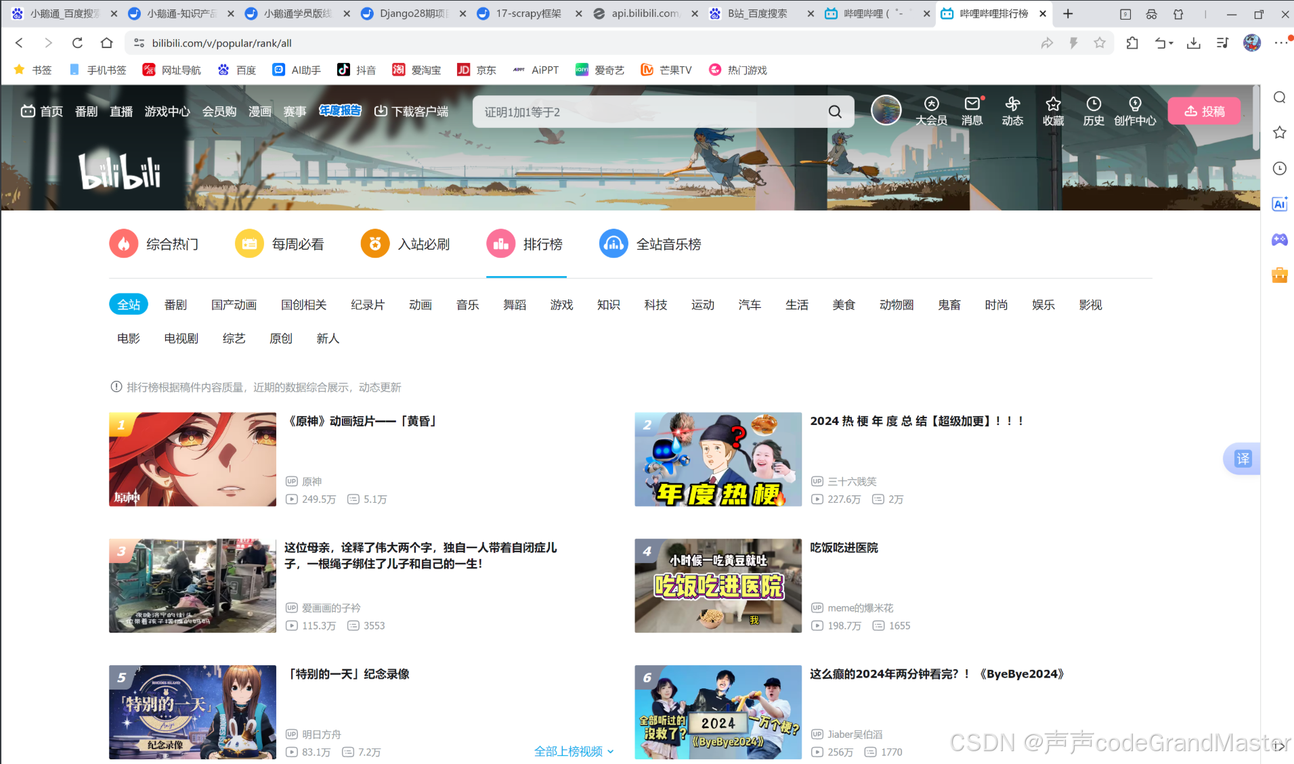This screenshot has width=1294, height=764.
Task: Open uploader meme的爆米花 profile link
Action: click(861, 608)
